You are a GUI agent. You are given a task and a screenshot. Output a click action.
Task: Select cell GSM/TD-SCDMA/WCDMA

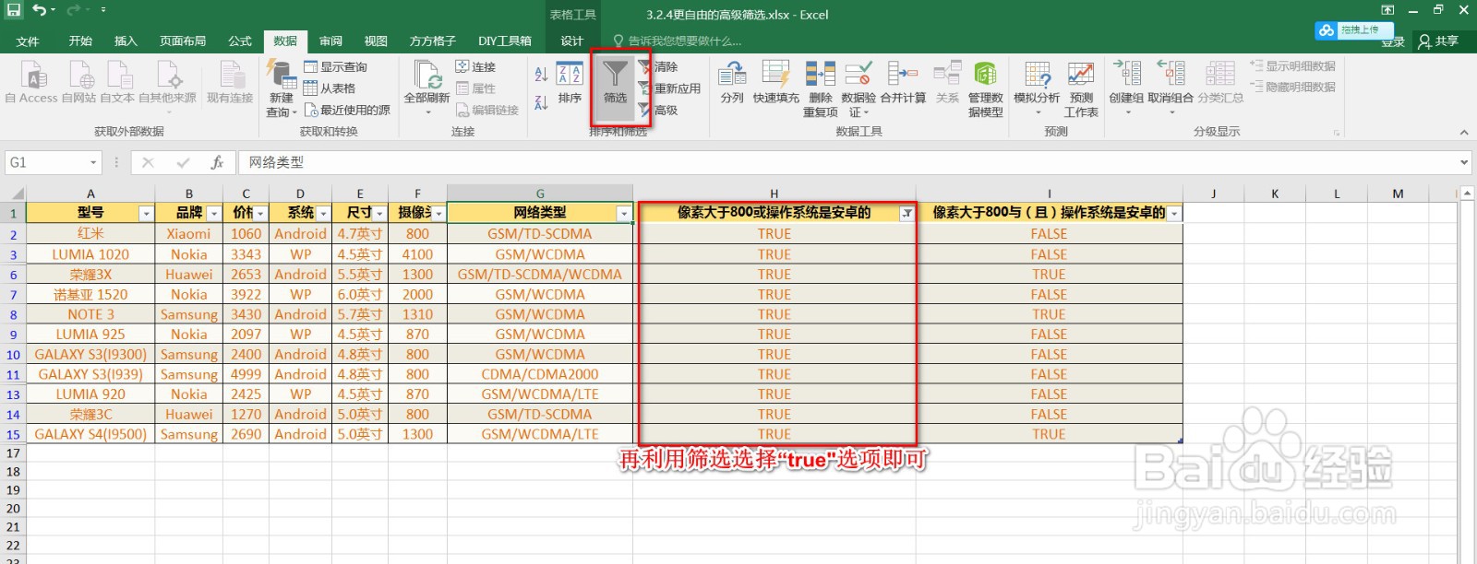point(540,275)
